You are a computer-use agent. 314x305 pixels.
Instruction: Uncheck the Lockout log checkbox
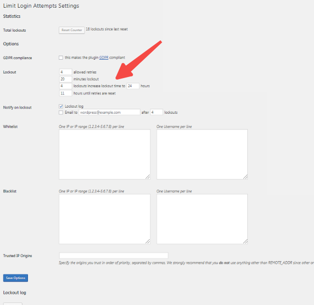tap(61, 106)
